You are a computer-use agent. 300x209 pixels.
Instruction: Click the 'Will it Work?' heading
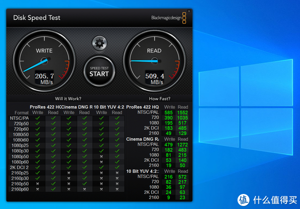coord(68,99)
